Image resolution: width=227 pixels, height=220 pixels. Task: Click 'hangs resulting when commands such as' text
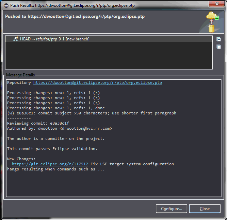pos(56,169)
